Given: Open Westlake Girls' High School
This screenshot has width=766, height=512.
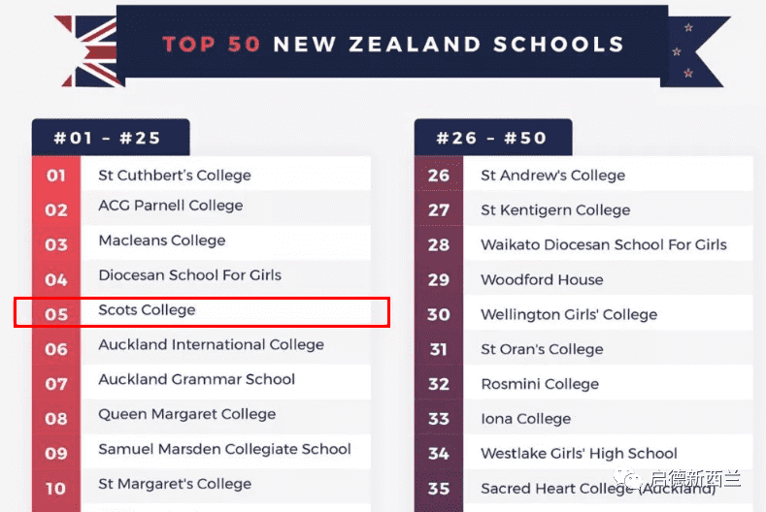Looking at the screenshot, I should click(x=579, y=454).
